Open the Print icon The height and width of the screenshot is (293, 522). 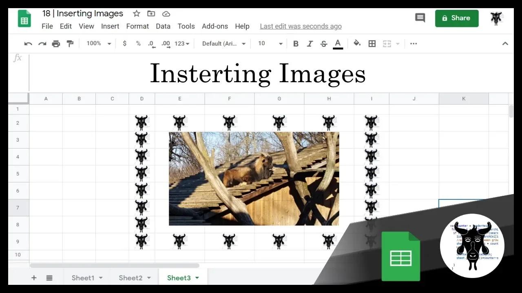tap(56, 43)
